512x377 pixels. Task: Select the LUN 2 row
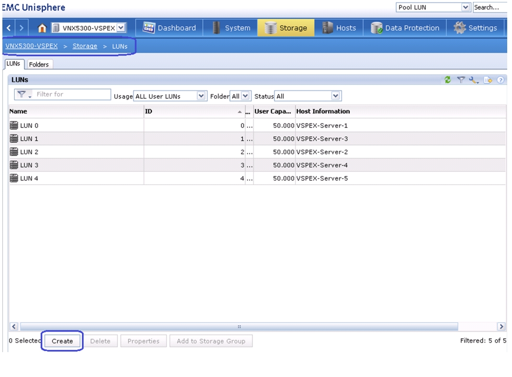(x=257, y=152)
